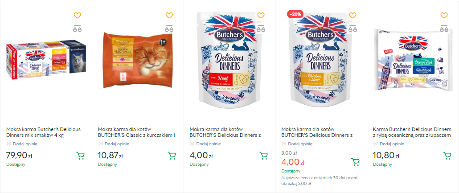This screenshot has height=193, width=459.
Task: Click 'Dodaj opinię' under the 79,90 zł product
Action: pyautogui.click(x=25, y=144)
